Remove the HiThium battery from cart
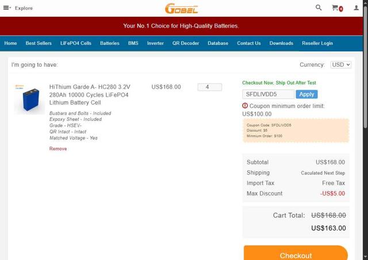This screenshot has height=260, width=368. tap(58, 148)
